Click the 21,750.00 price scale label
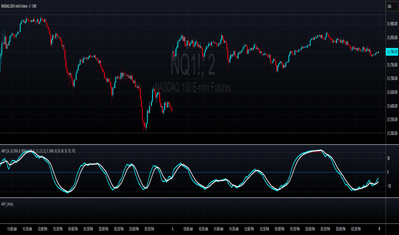399x235 pixels. click(x=392, y=65)
